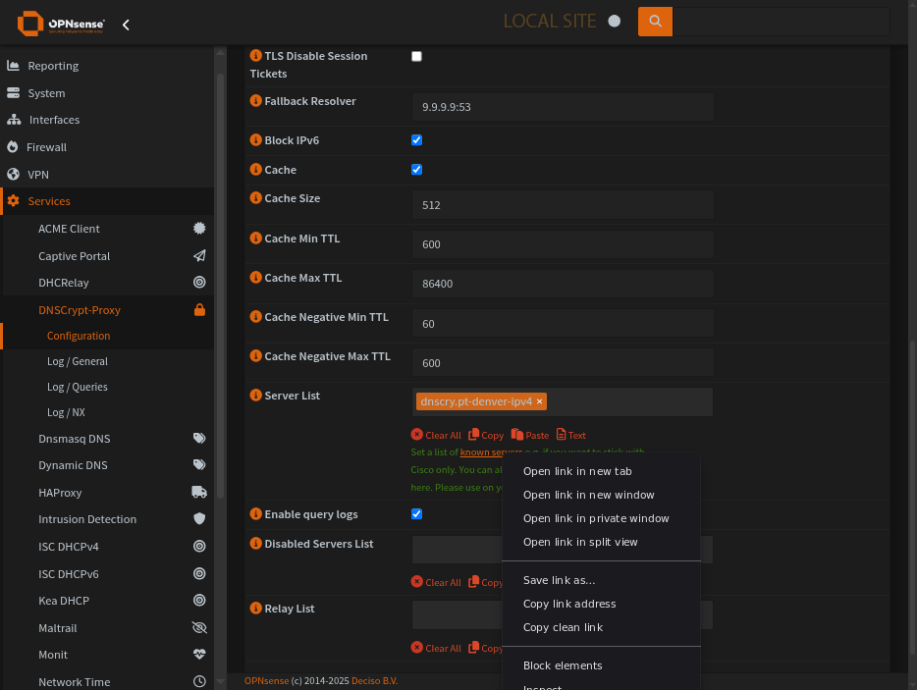Image resolution: width=917 pixels, height=690 pixels.
Task: Click Copy under Server List
Action: click(x=486, y=435)
